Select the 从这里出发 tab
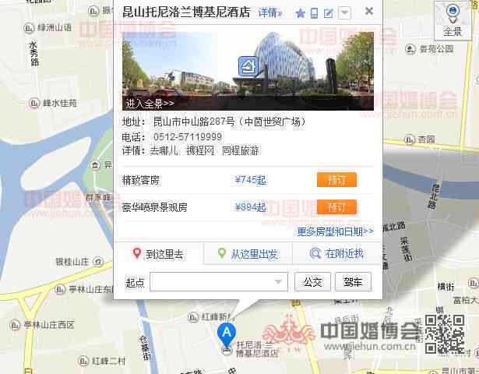479x374 pixels. [x=248, y=253]
